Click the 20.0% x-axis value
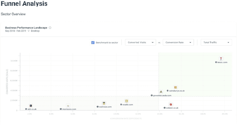 pos(225,114)
